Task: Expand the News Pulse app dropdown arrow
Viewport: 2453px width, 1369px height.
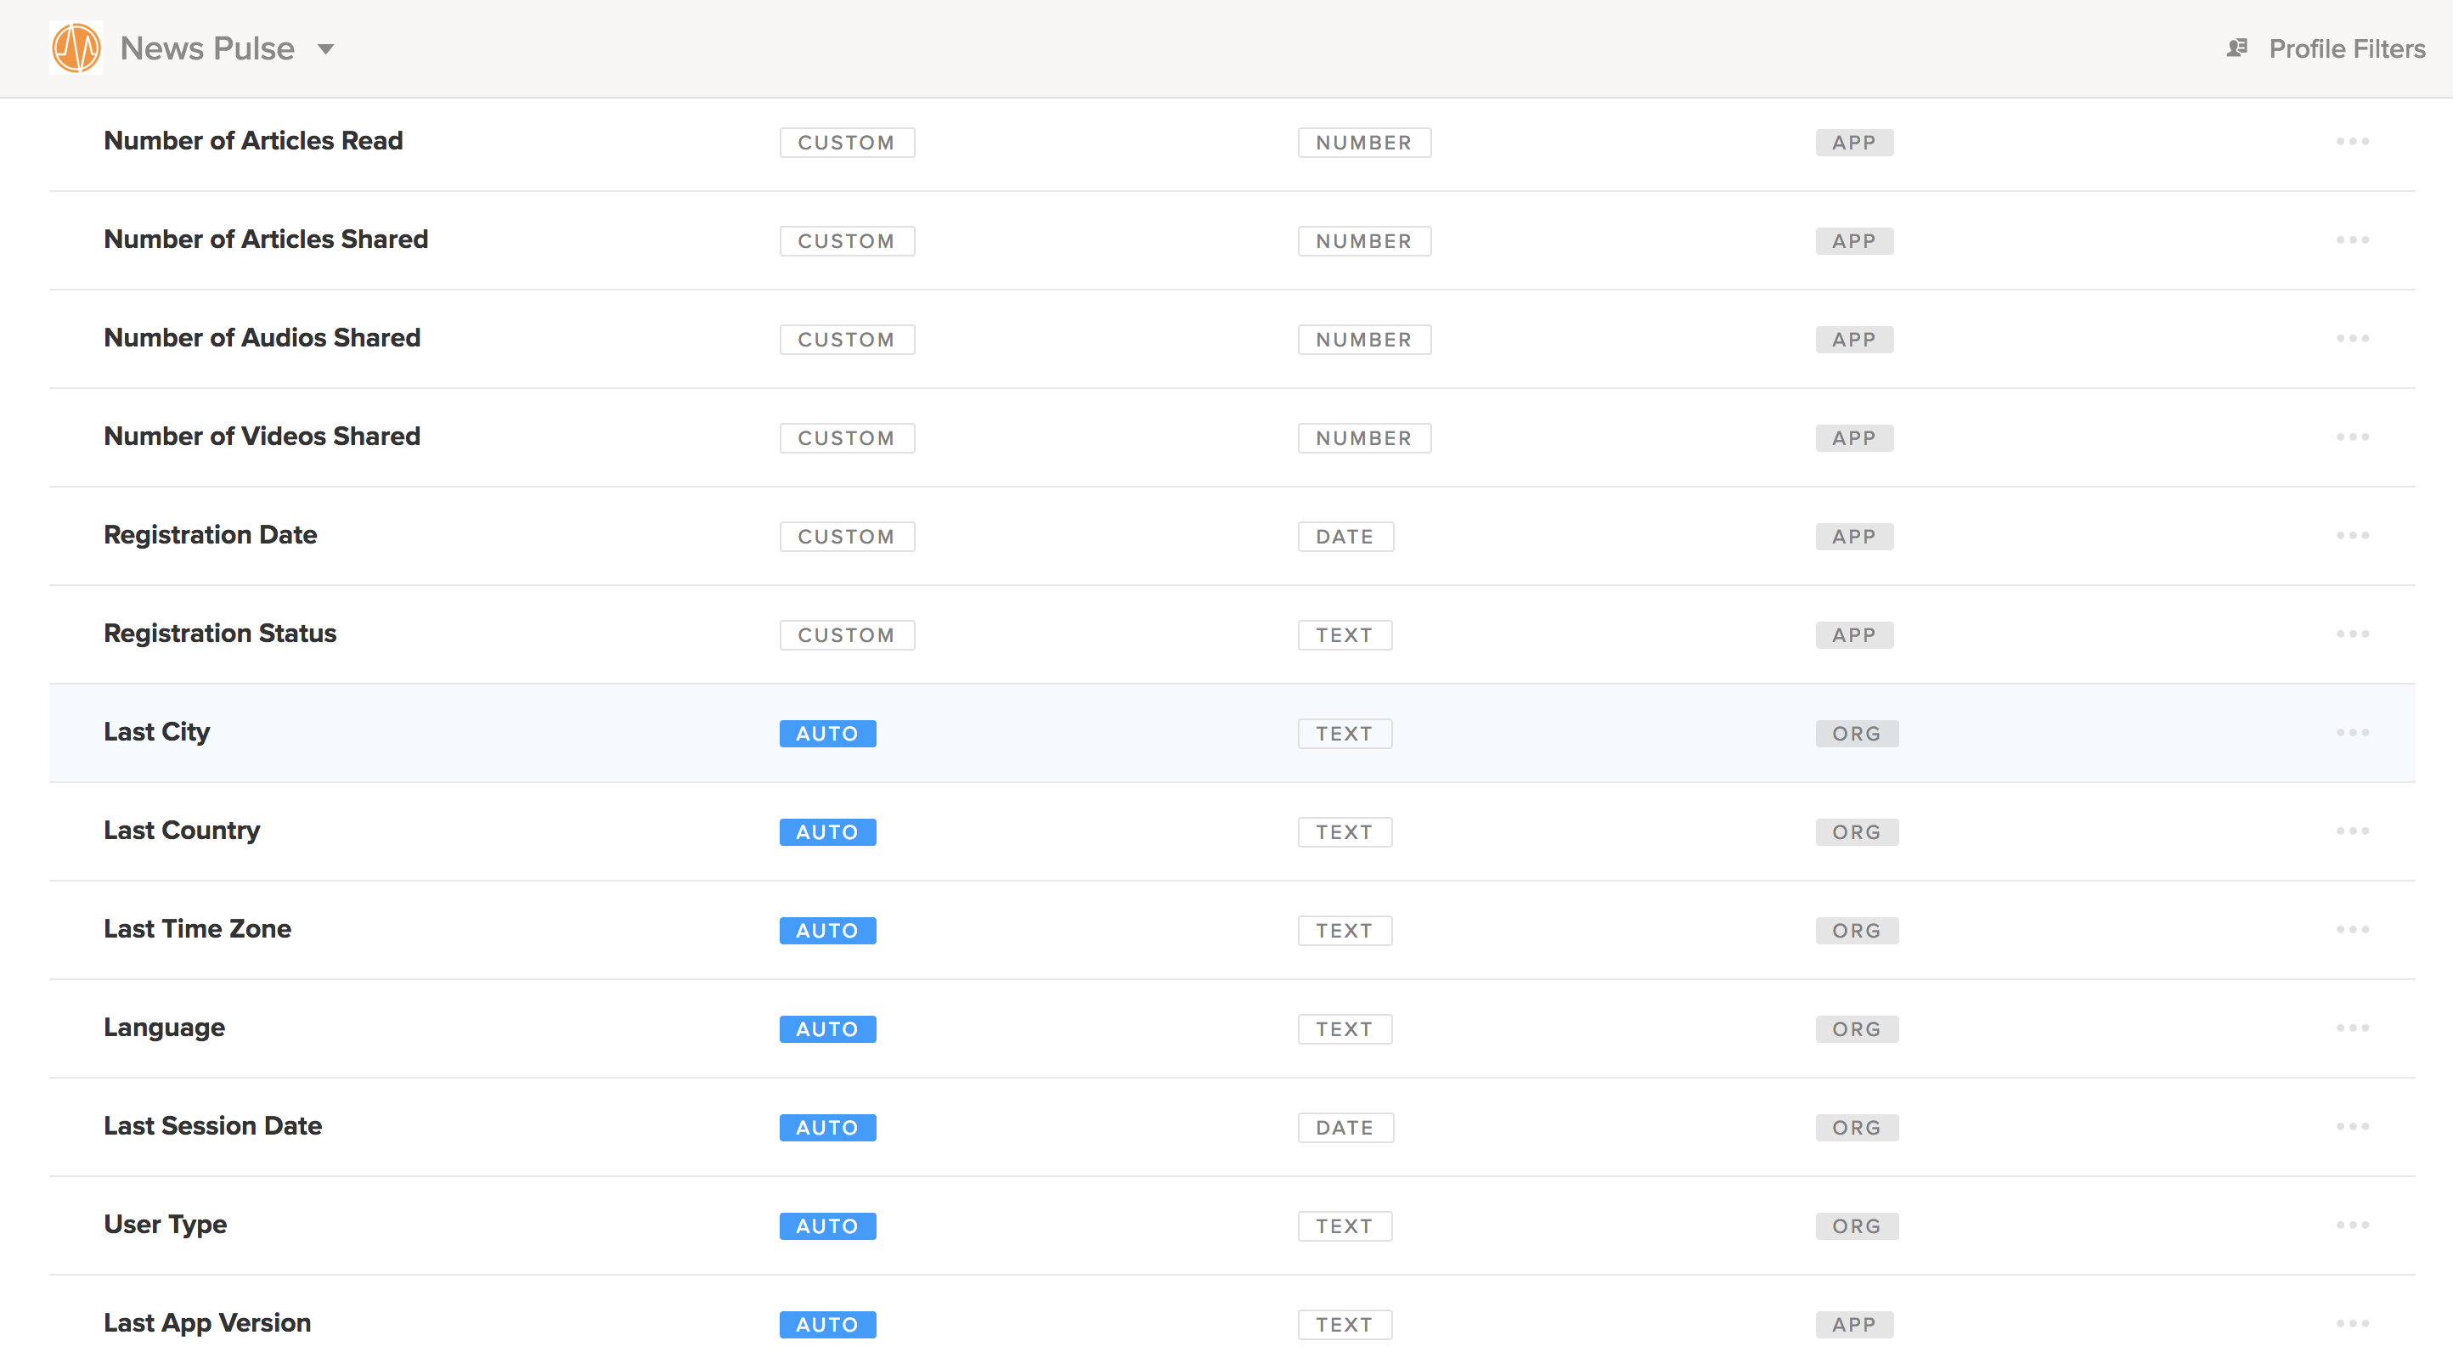Action: pos(325,48)
